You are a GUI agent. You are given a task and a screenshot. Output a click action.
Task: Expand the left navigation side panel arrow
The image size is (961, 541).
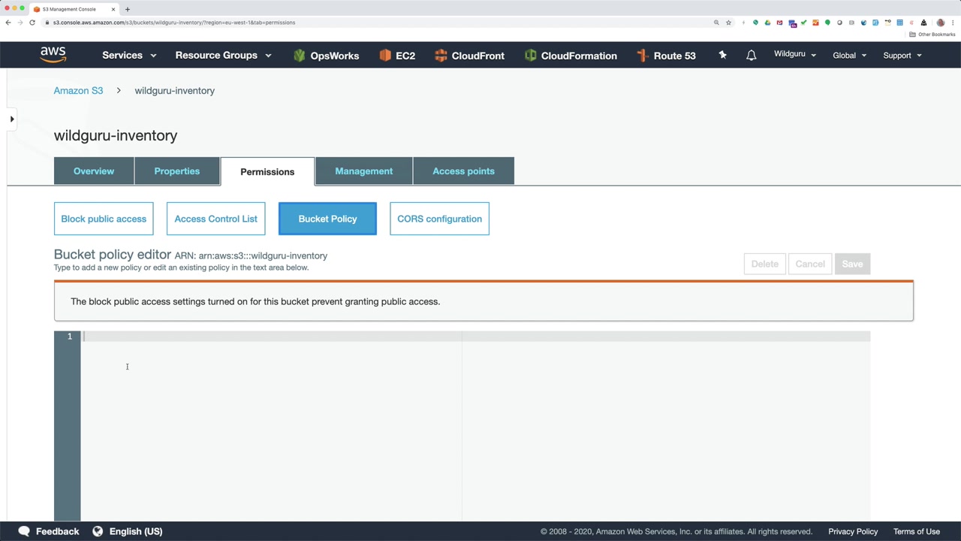(12, 119)
